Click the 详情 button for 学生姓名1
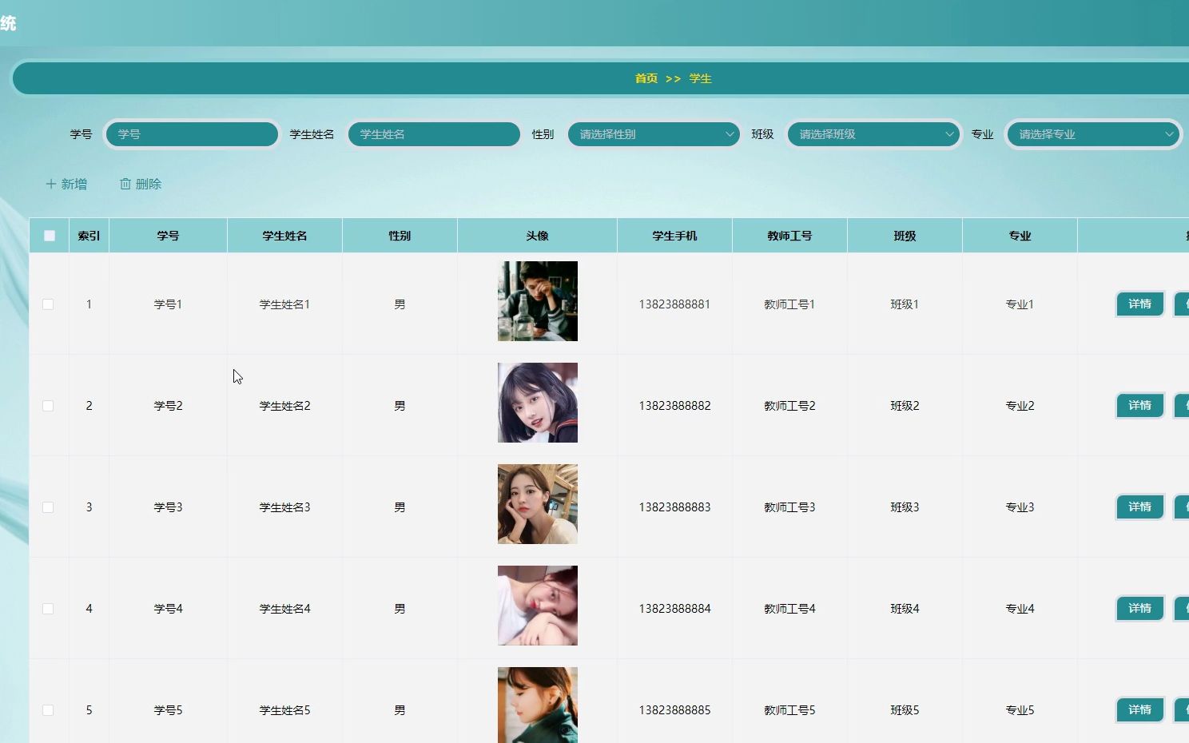 [1139, 304]
